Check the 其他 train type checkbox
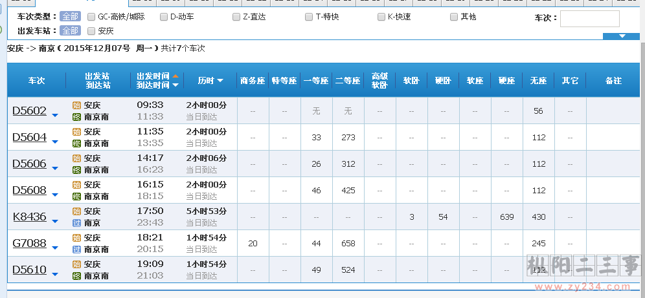 [x=454, y=17]
